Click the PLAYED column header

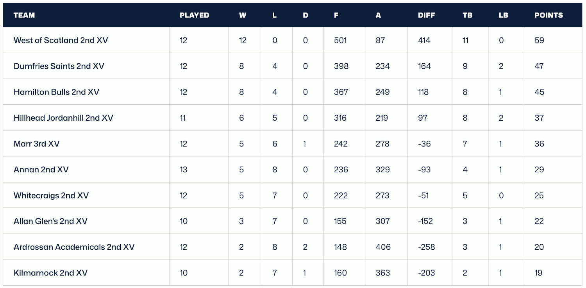click(194, 15)
